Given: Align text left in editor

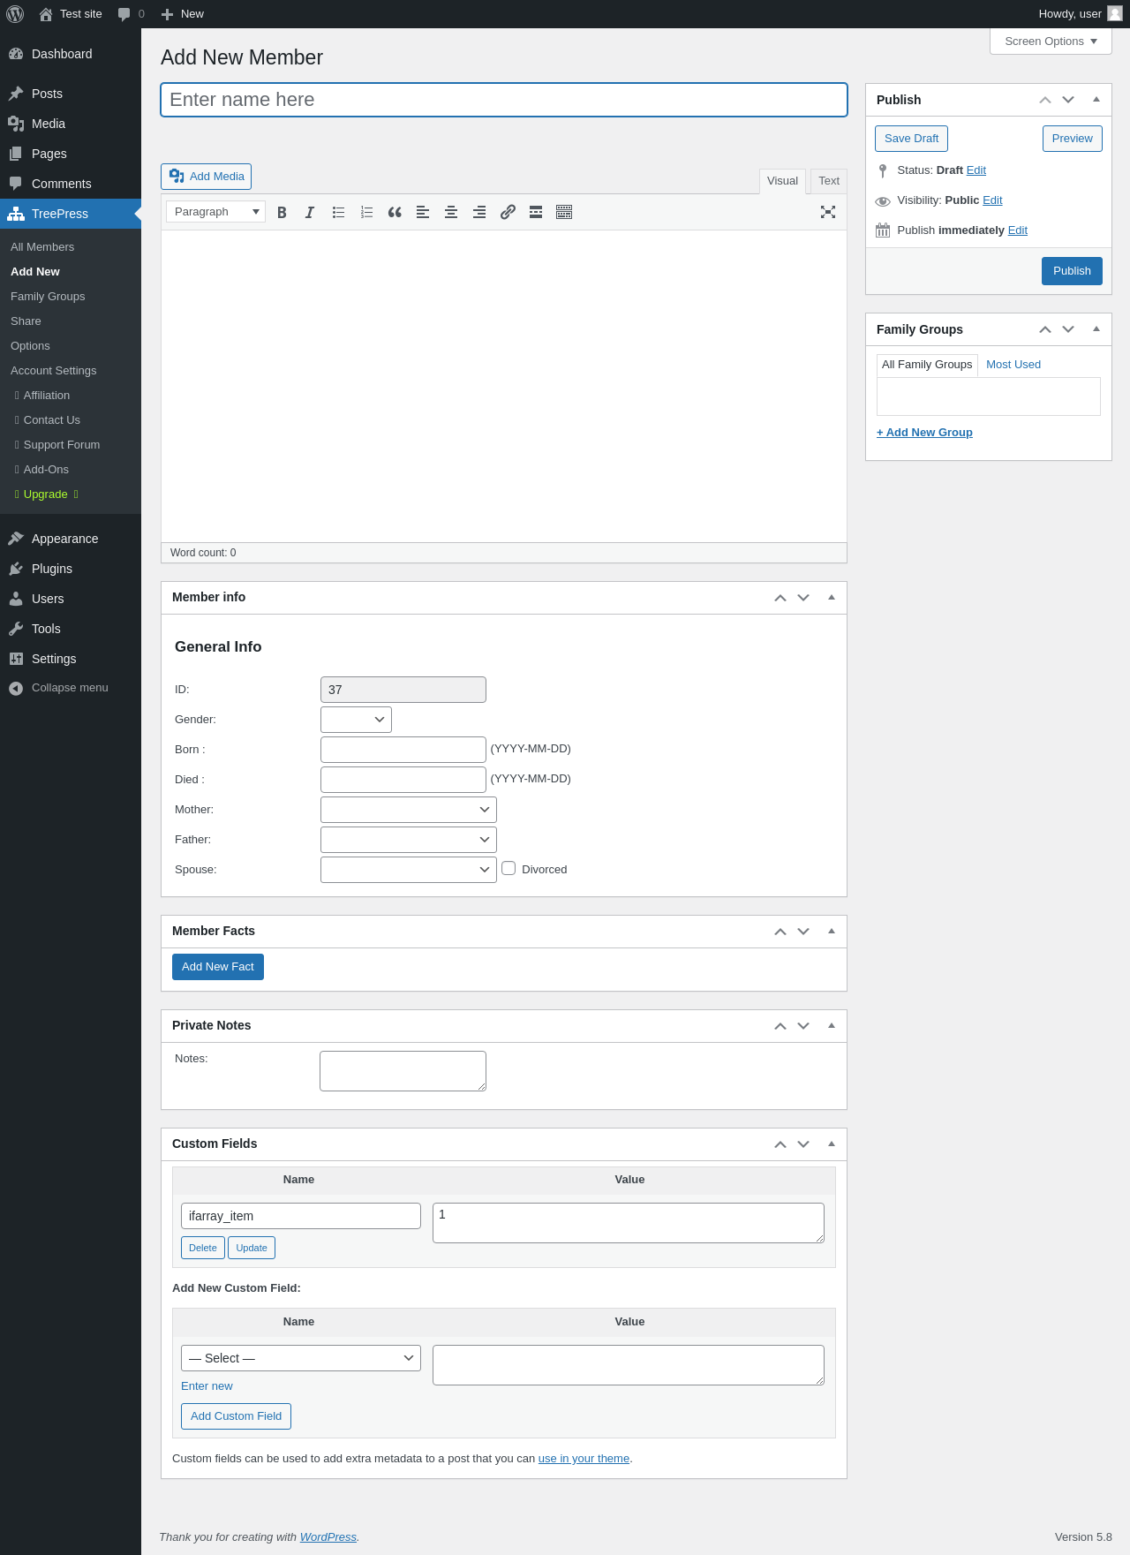Looking at the screenshot, I should pyautogui.click(x=423, y=212).
